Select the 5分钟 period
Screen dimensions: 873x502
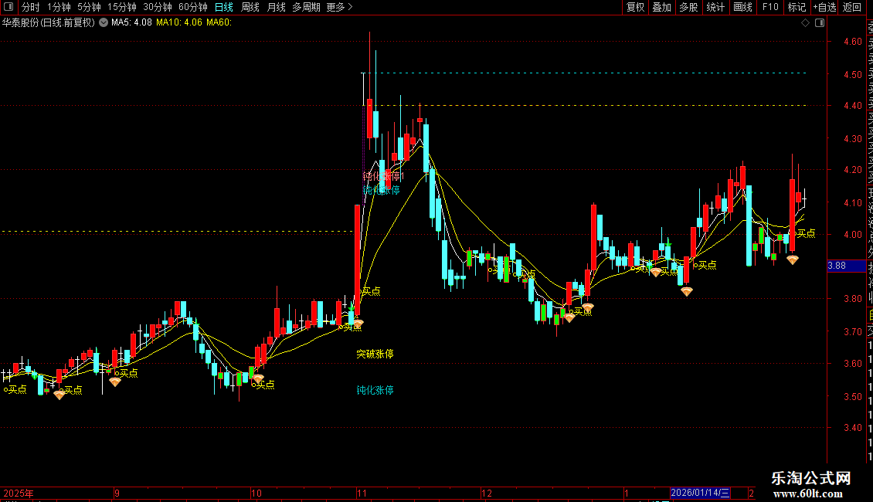pyautogui.click(x=89, y=7)
